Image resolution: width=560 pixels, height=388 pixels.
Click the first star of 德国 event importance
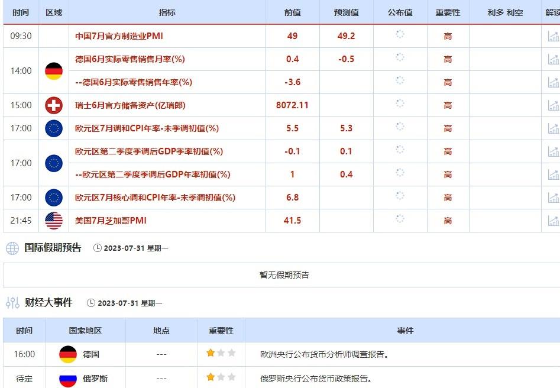click(211, 354)
